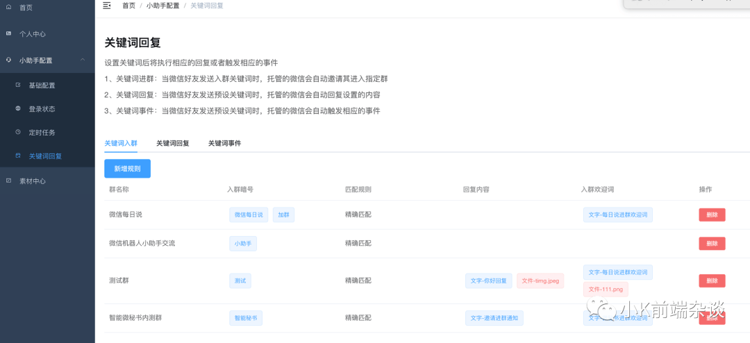Click the 新增规则 button
This screenshot has height=343, width=750.
pos(127,169)
